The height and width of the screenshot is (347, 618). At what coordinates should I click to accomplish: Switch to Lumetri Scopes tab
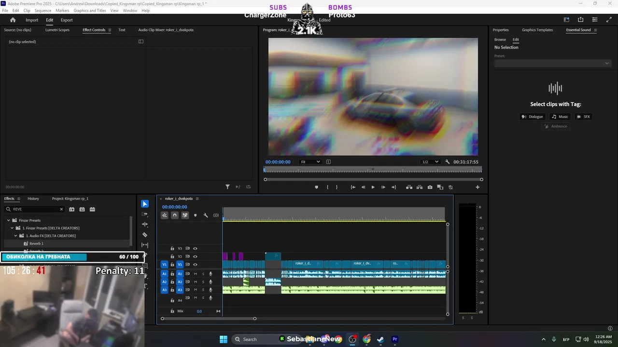[x=57, y=30]
